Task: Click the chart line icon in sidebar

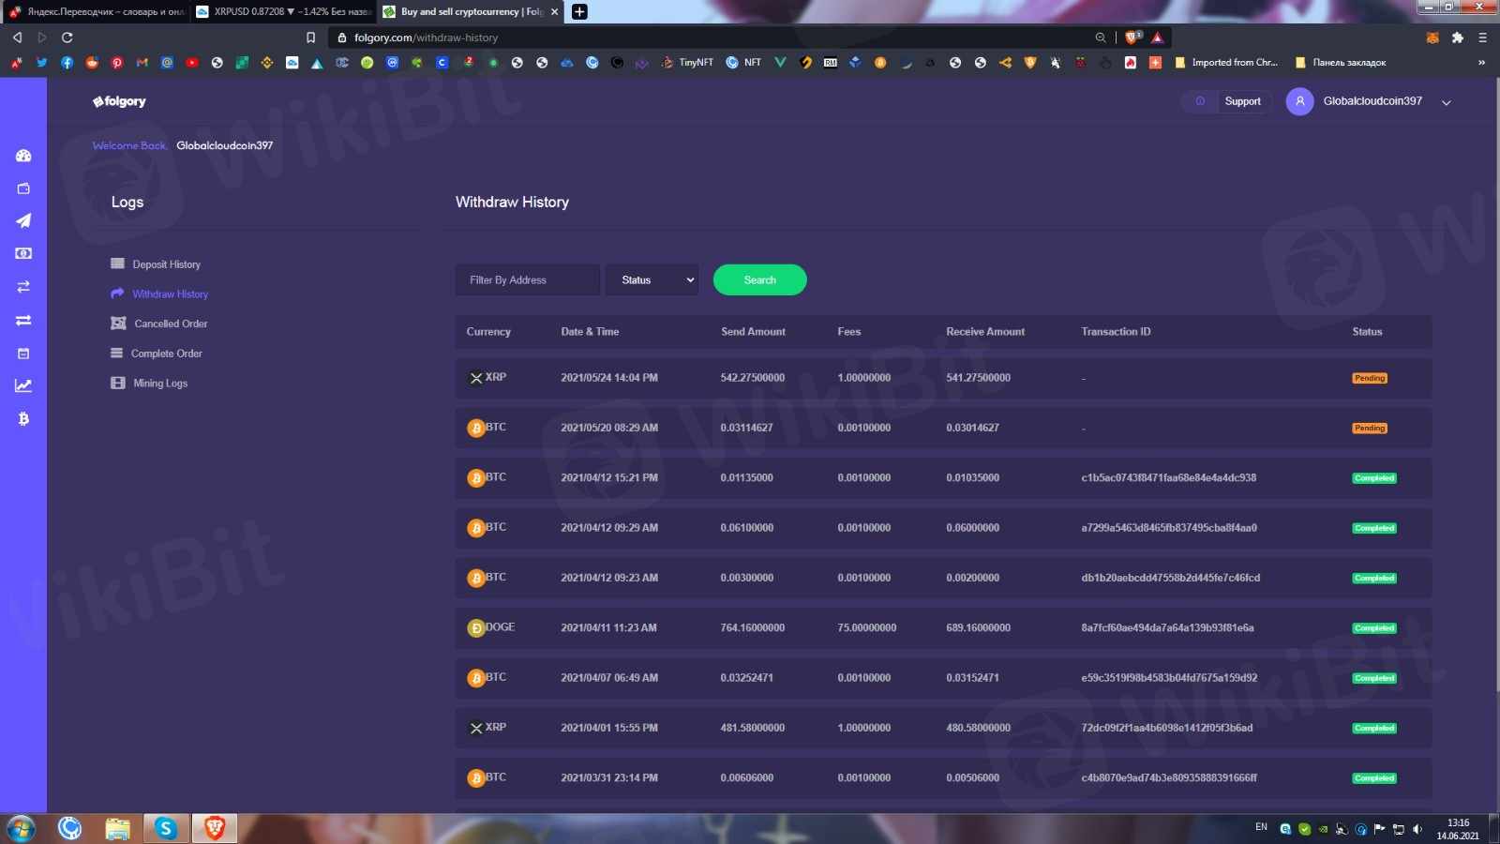Action: click(23, 385)
